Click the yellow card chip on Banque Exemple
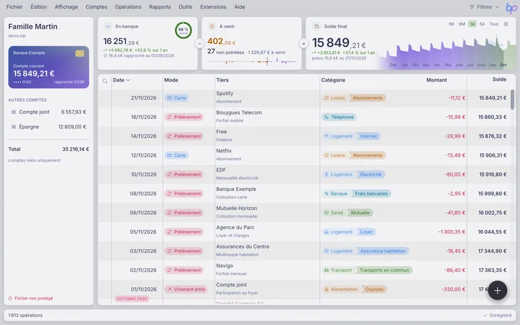The height and width of the screenshot is (325, 520). (x=79, y=53)
